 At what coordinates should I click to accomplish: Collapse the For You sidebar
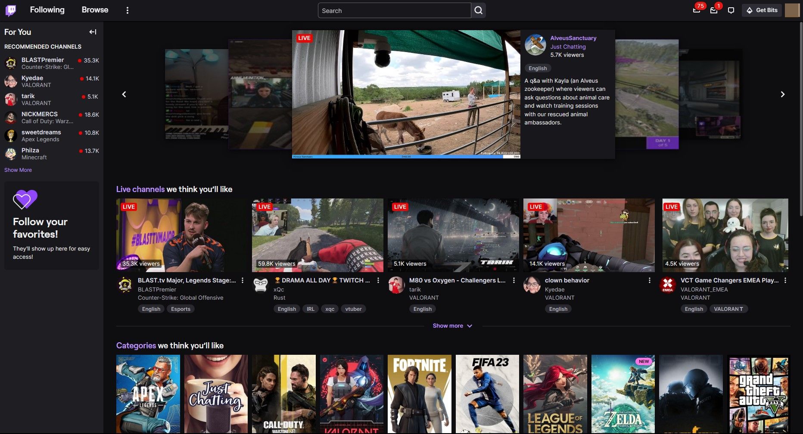click(93, 32)
